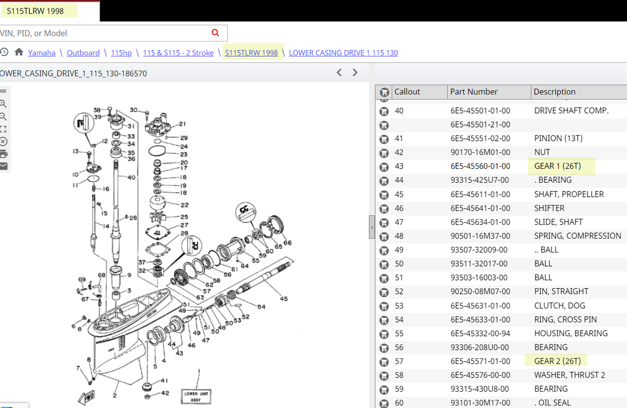Open the hamburger menu above zoom tools
The image size is (627, 408).
(3, 91)
